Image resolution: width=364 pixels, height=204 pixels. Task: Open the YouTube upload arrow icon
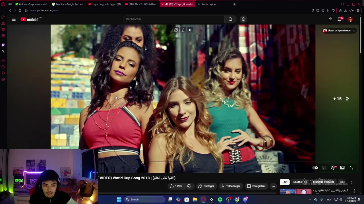pos(330,19)
